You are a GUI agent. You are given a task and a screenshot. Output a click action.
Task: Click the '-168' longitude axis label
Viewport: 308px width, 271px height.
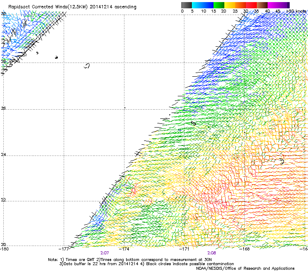(245, 249)
